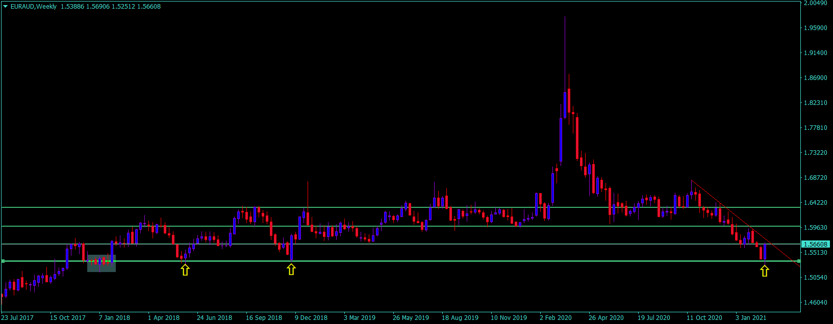Click the 24 Jun 2018 date label
The image size is (833, 324).
pyautogui.click(x=214, y=318)
